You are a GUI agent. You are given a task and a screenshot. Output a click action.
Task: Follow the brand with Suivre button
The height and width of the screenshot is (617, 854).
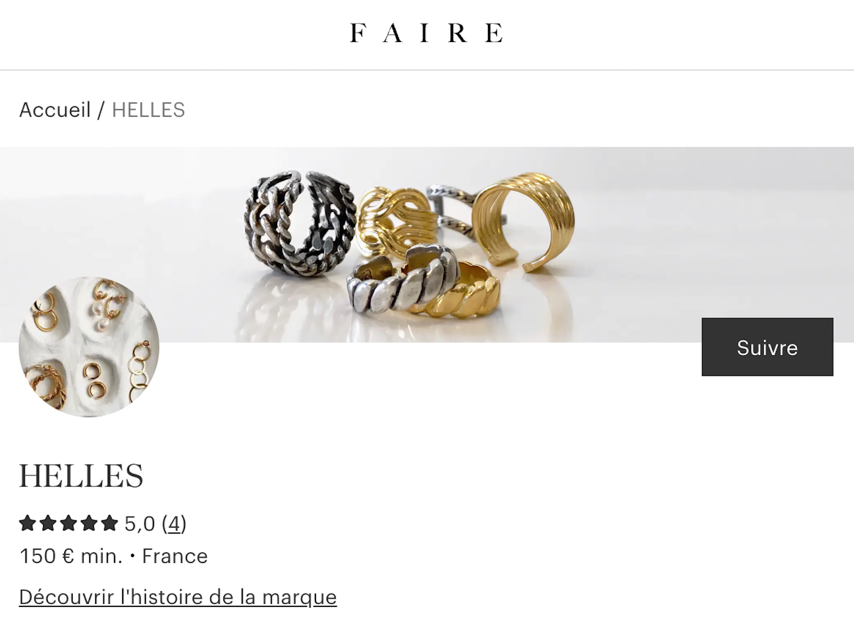(767, 347)
